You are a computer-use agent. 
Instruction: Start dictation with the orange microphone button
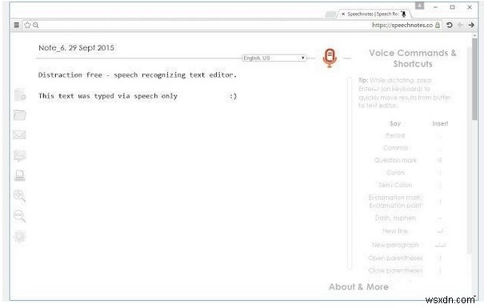(330, 58)
